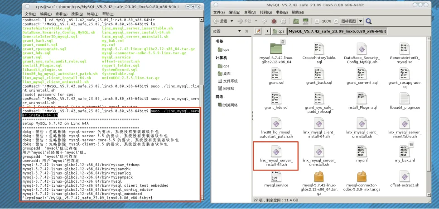This screenshot has height=209, width=439.
Task: Open the 图标视图 view mode dropdown
Action: [352, 21]
